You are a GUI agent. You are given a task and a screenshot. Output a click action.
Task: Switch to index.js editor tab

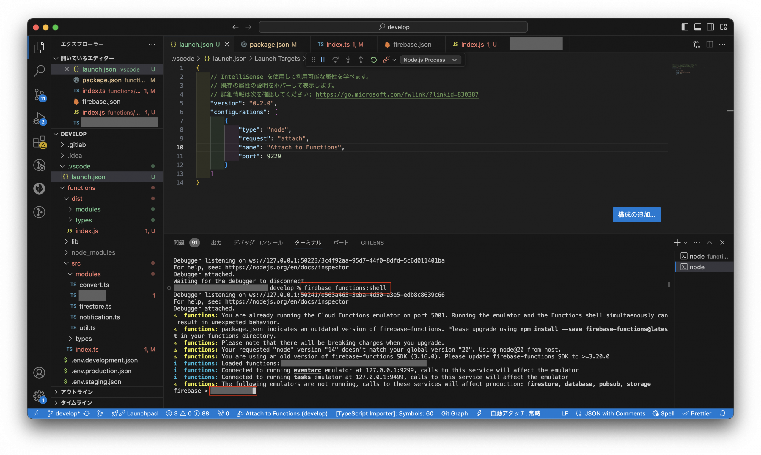click(477, 45)
